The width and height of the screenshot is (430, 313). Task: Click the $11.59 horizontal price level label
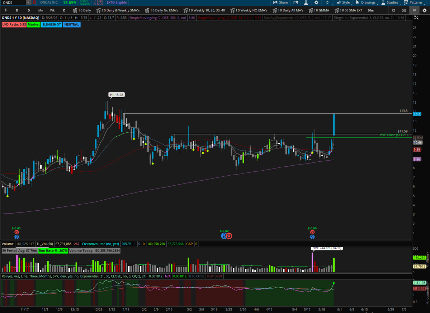[x=403, y=131]
